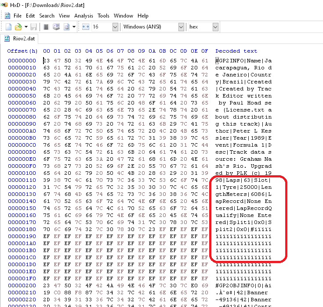The width and height of the screenshot is (323, 307).
Task: Click the Open disk icon
Action: (x=56, y=27)
